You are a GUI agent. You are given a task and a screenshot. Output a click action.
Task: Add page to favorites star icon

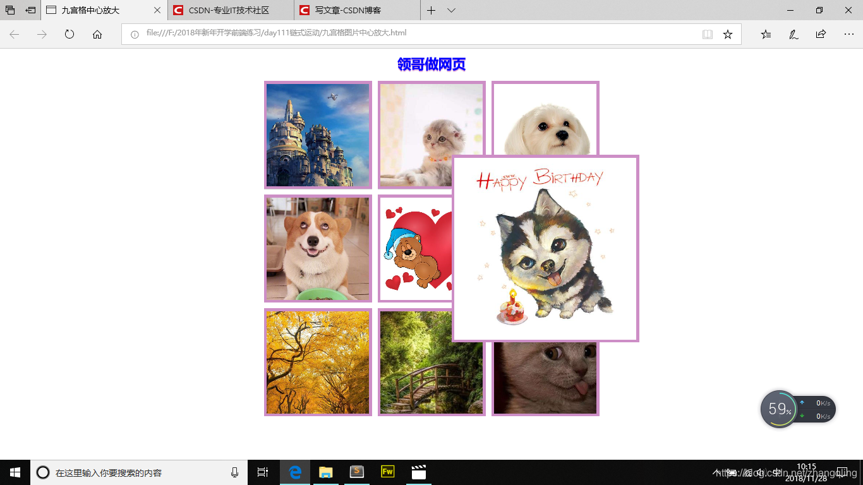click(728, 34)
